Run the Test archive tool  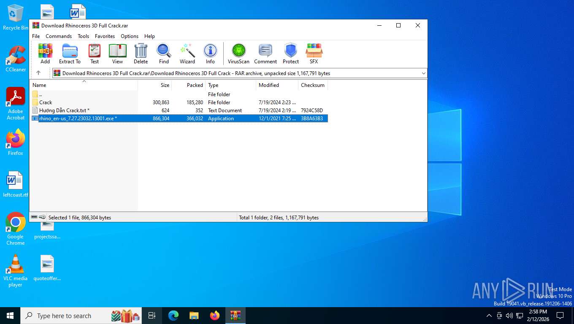[95, 54]
